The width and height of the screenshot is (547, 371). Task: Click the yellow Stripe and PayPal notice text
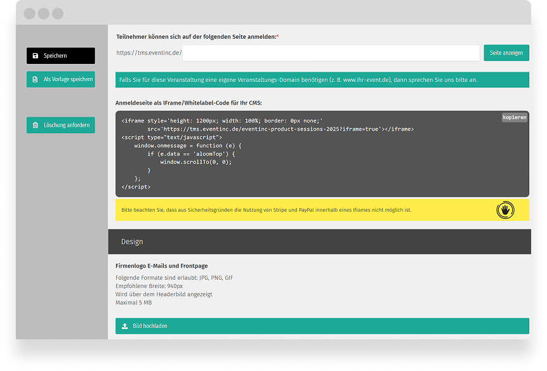[x=267, y=210]
